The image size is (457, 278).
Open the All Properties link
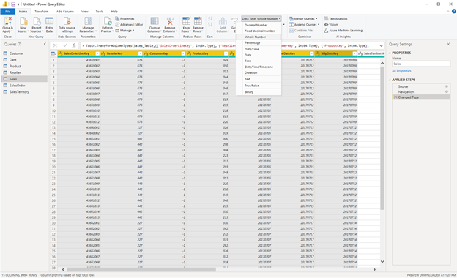[401, 71]
